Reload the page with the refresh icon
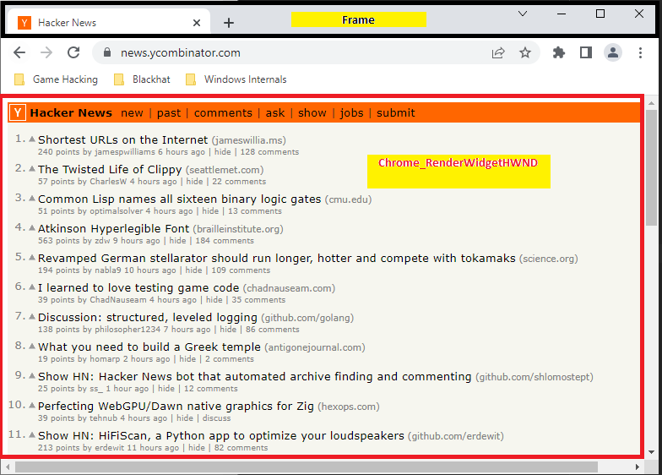The image size is (662, 475). click(x=73, y=52)
